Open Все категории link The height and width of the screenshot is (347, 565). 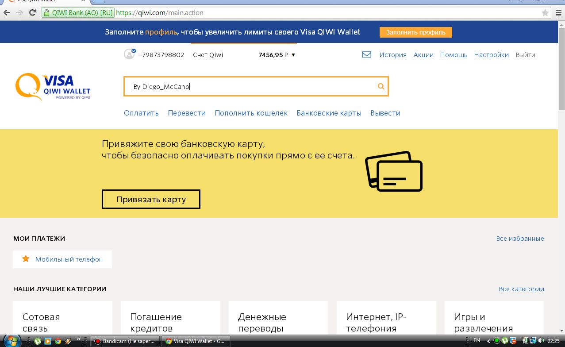point(521,289)
